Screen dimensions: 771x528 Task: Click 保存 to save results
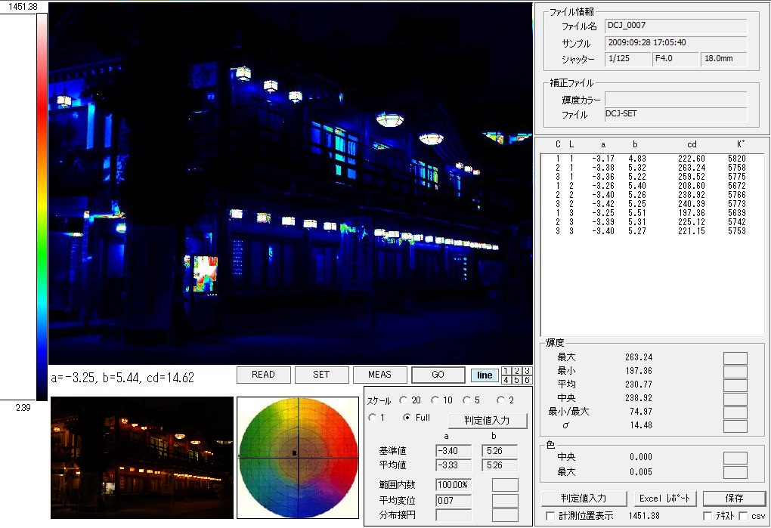[733, 499]
